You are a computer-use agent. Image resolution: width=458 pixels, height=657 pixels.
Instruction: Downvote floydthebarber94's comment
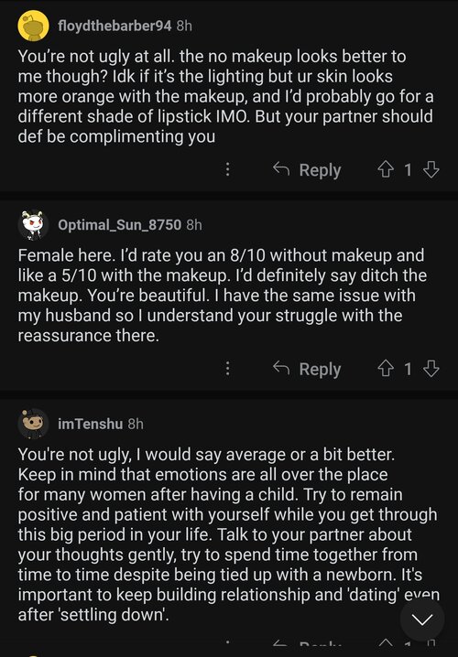point(431,169)
